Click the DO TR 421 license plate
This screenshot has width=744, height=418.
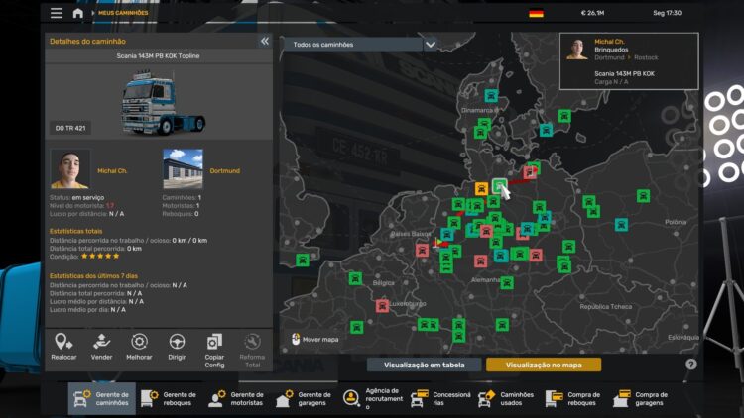click(x=70, y=128)
